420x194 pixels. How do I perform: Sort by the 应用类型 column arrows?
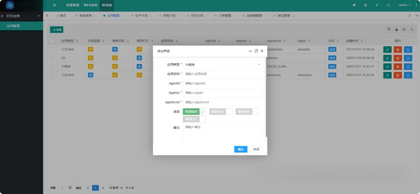click(x=77, y=41)
